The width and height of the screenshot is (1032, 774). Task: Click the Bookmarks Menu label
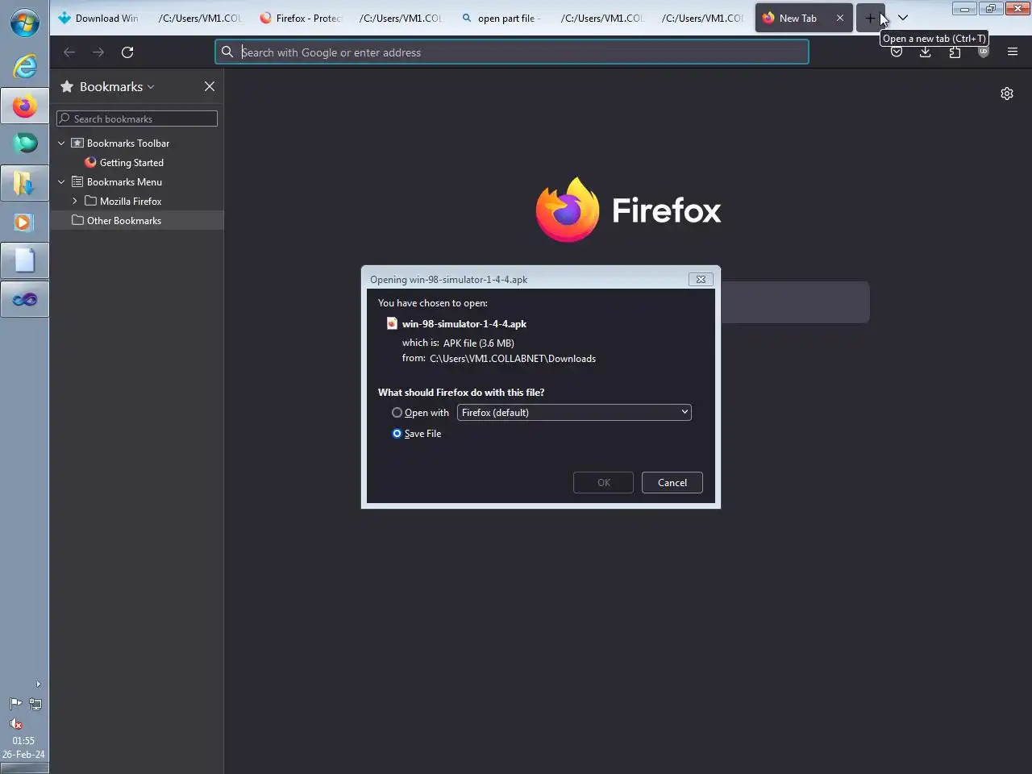click(x=124, y=182)
